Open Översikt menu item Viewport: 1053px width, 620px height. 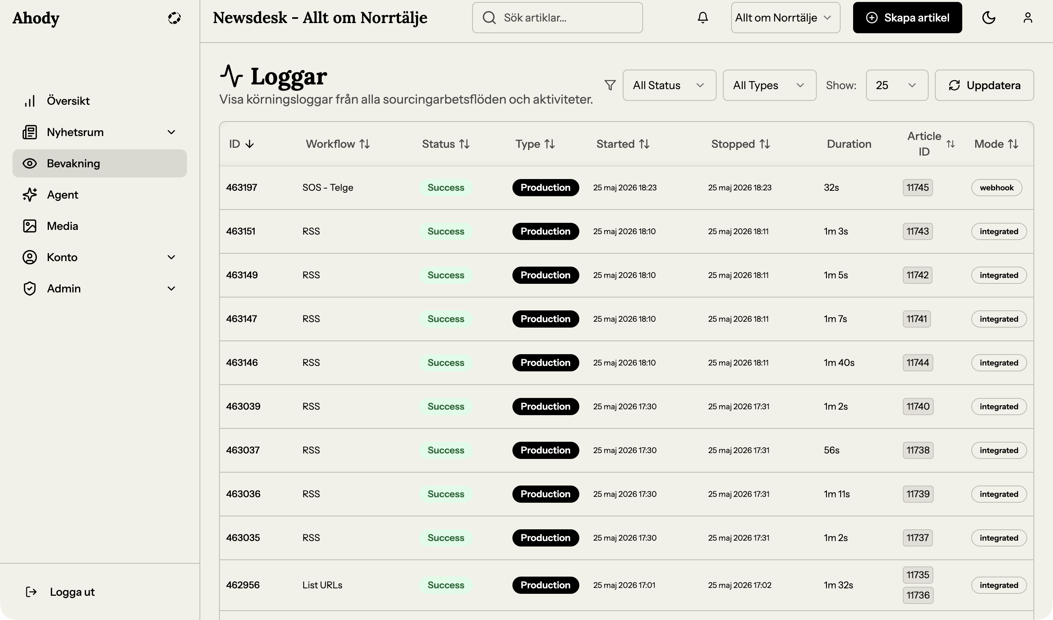click(x=99, y=101)
